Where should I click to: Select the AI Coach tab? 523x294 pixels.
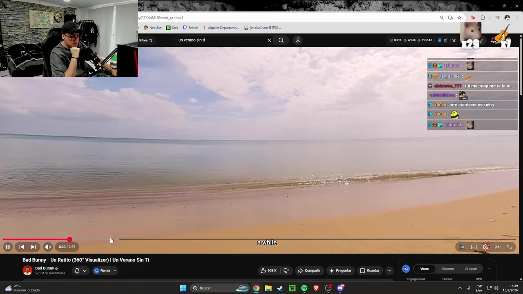pos(471,269)
